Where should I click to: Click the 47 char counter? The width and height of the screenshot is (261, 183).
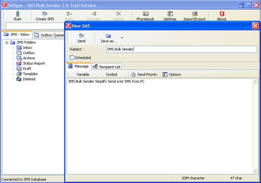(x=236, y=178)
